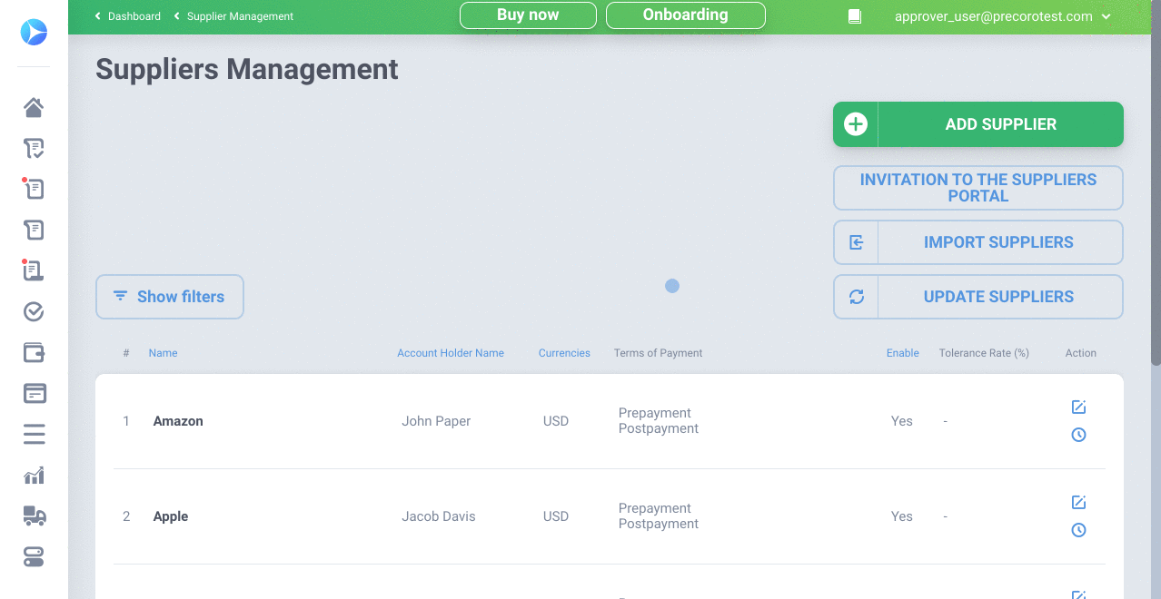Click the Buy now button
Image resolution: width=1161 pixels, height=599 pixels.
(x=528, y=15)
